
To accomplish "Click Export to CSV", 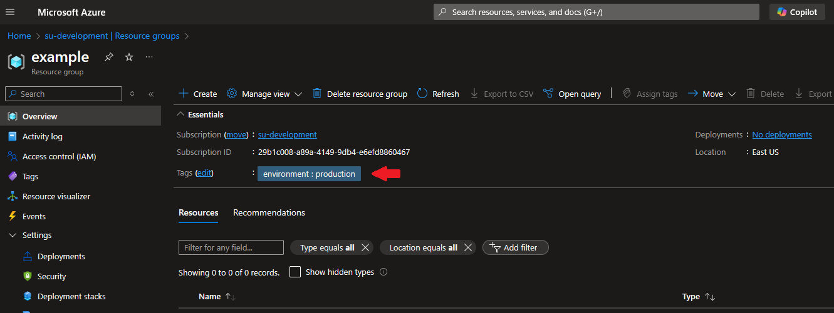I will click(502, 94).
